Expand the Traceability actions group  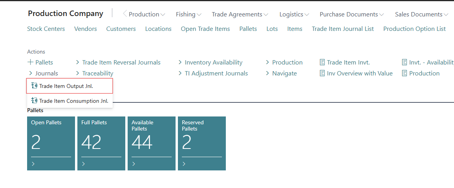point(94,73)
